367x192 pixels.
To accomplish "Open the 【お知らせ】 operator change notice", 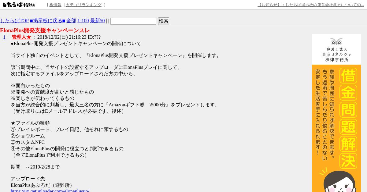I will (311, 5).
